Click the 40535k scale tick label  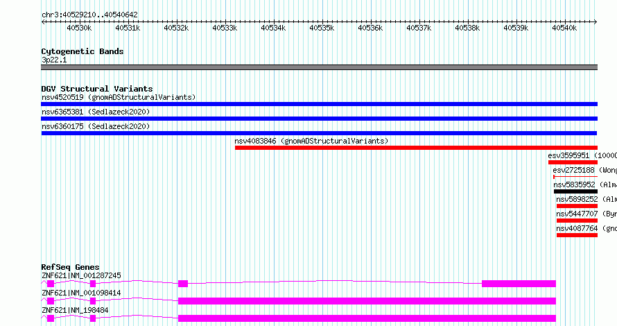(x=322, y=28)
